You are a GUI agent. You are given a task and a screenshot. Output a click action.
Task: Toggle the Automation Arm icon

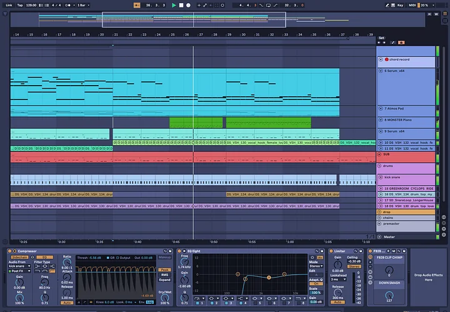205,5
